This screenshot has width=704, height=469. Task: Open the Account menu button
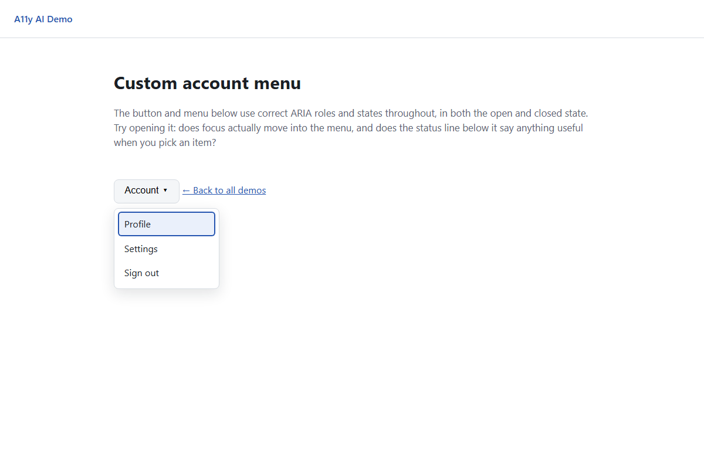[147, 191]
